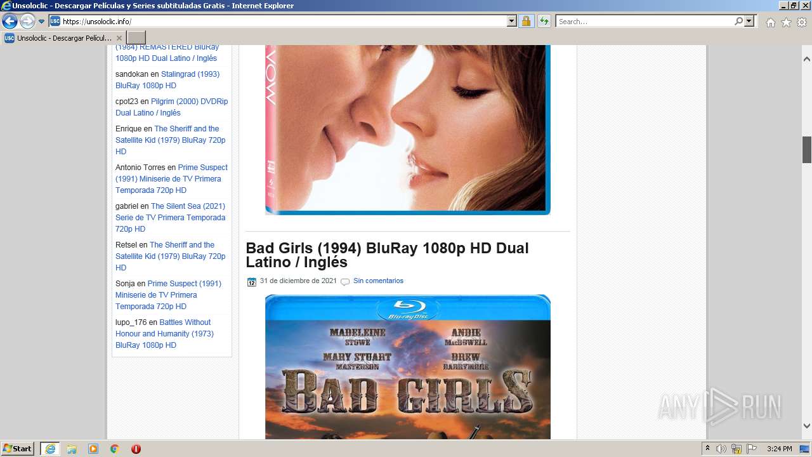Viewport: 812px width, 457px height.
Task: Open Retsel's Sheriff and the Satellite Kid link
Action: tap(170, 256)
